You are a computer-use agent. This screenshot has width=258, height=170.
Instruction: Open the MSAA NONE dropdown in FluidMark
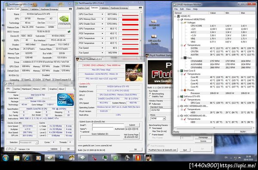[x=164, y=118]
